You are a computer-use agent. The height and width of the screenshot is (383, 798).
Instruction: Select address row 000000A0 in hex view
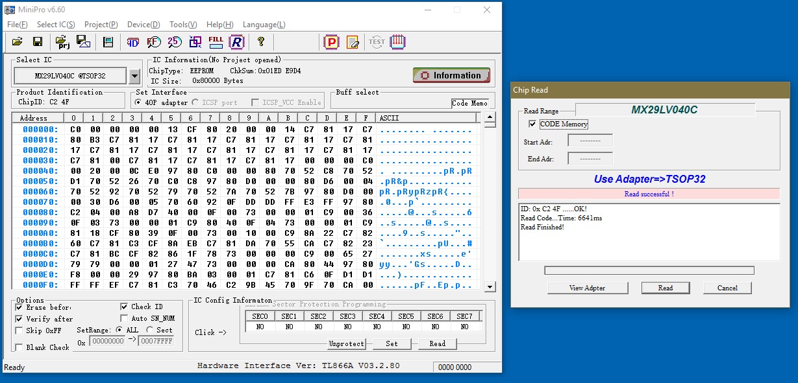(41, 233)
